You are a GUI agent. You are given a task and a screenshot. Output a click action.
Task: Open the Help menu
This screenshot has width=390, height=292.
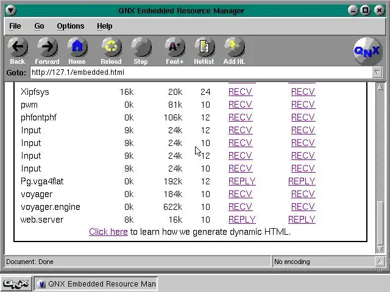pos(104,26)
